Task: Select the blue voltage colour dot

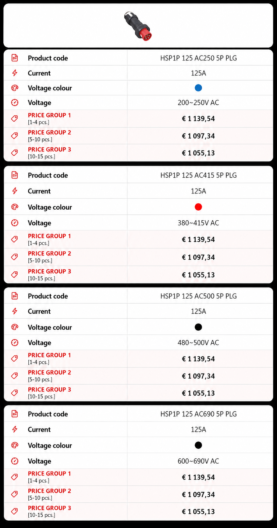Action: click(198, 88)
